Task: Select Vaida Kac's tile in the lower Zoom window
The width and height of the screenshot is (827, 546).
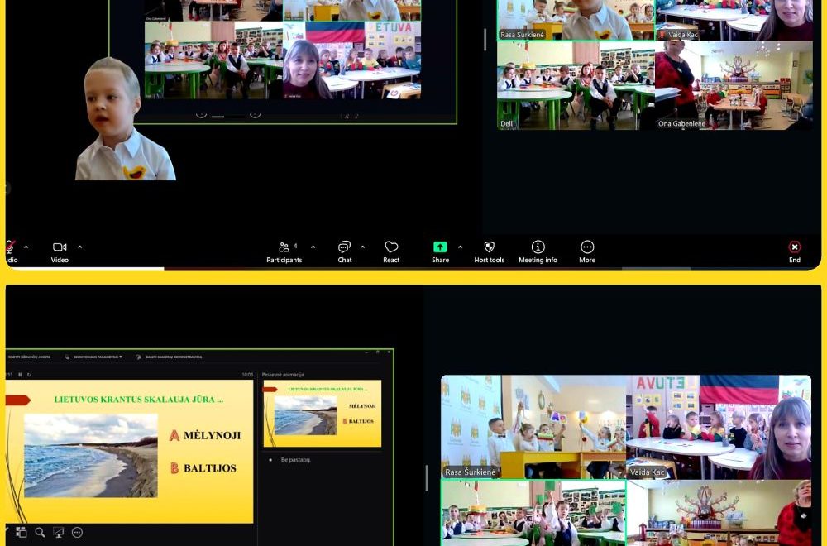Action: point(719,428)
